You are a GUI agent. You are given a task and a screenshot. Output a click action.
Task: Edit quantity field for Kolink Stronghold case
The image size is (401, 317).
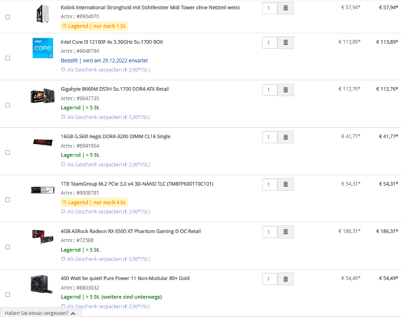tap(270, 8)
